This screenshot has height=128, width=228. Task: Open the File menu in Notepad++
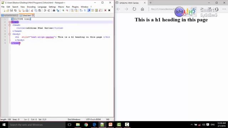click(3, 7)
